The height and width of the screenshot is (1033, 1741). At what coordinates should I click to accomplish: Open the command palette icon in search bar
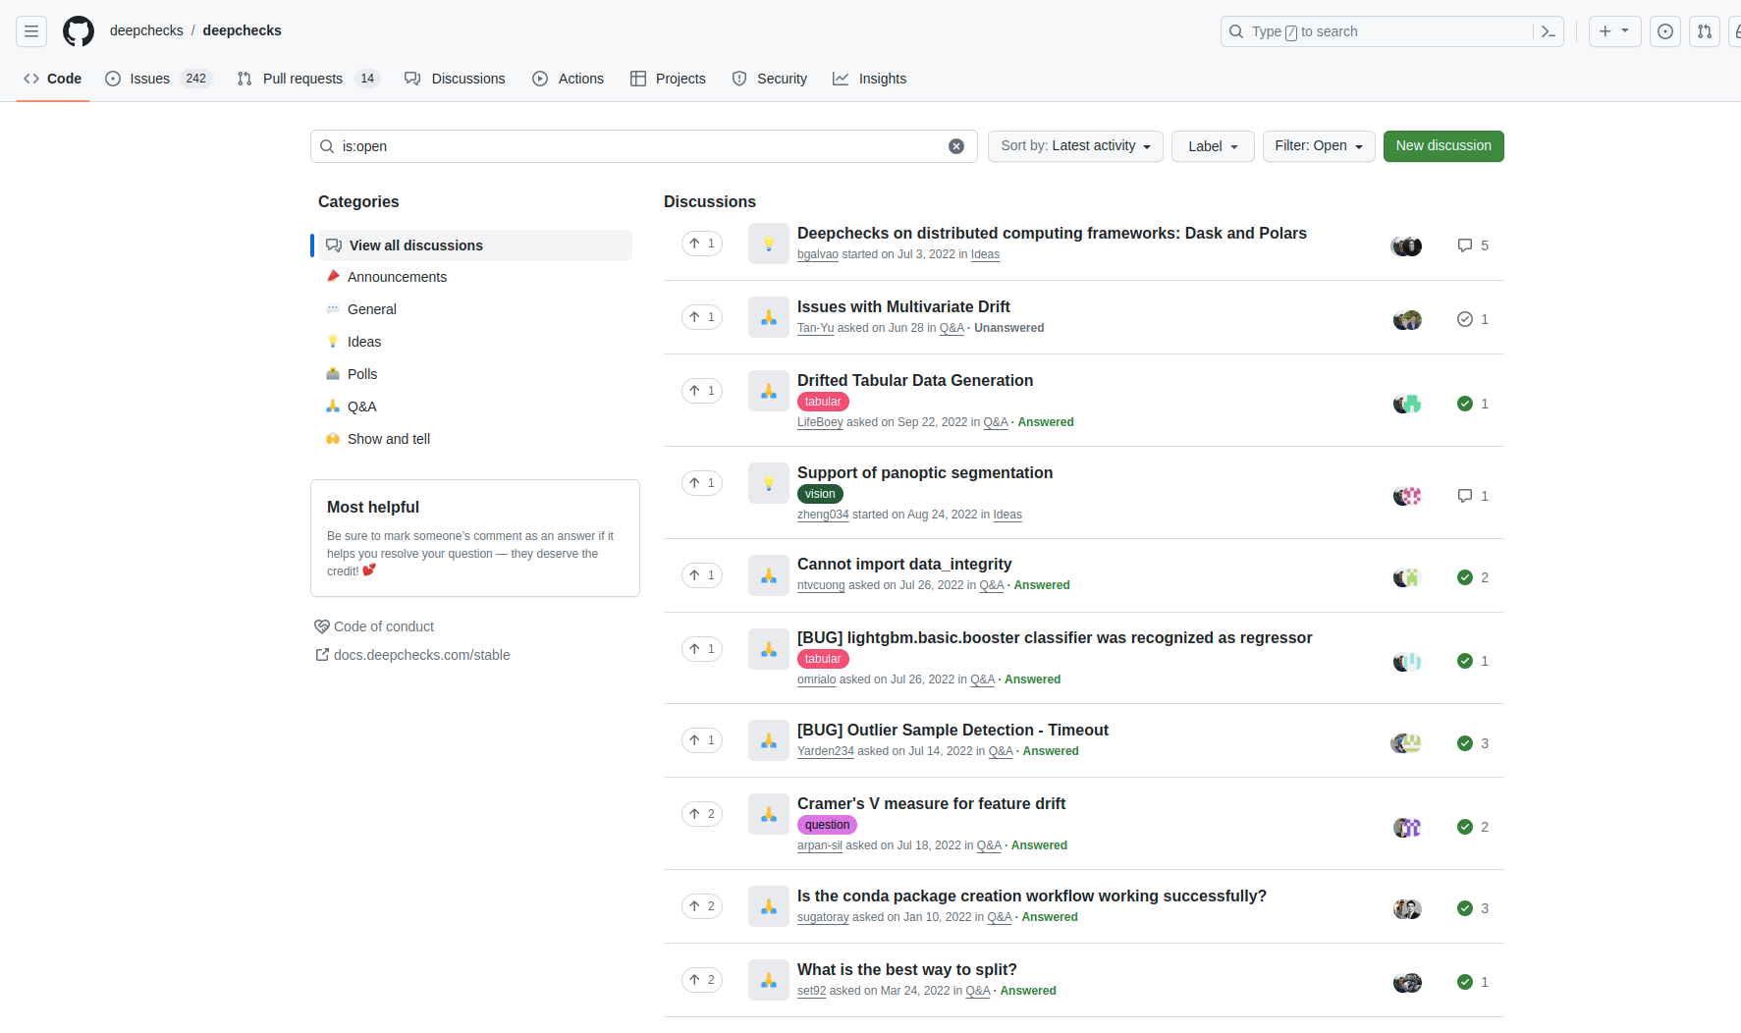coord(1548,30)
